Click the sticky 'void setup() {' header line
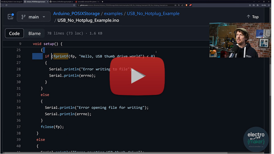274x154 pixels. pos(47,44)
